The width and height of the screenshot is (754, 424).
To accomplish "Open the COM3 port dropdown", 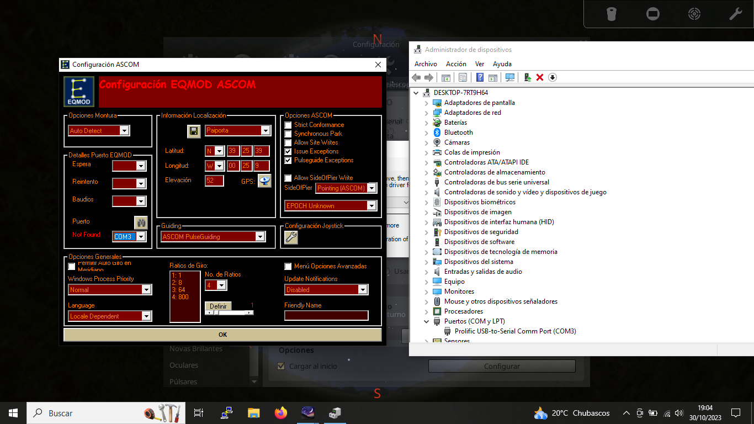I will 141,237.
